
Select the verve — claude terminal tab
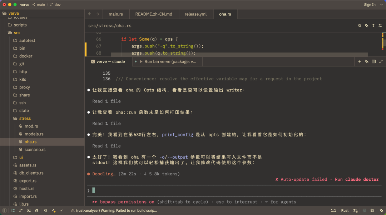click(108, 61)
